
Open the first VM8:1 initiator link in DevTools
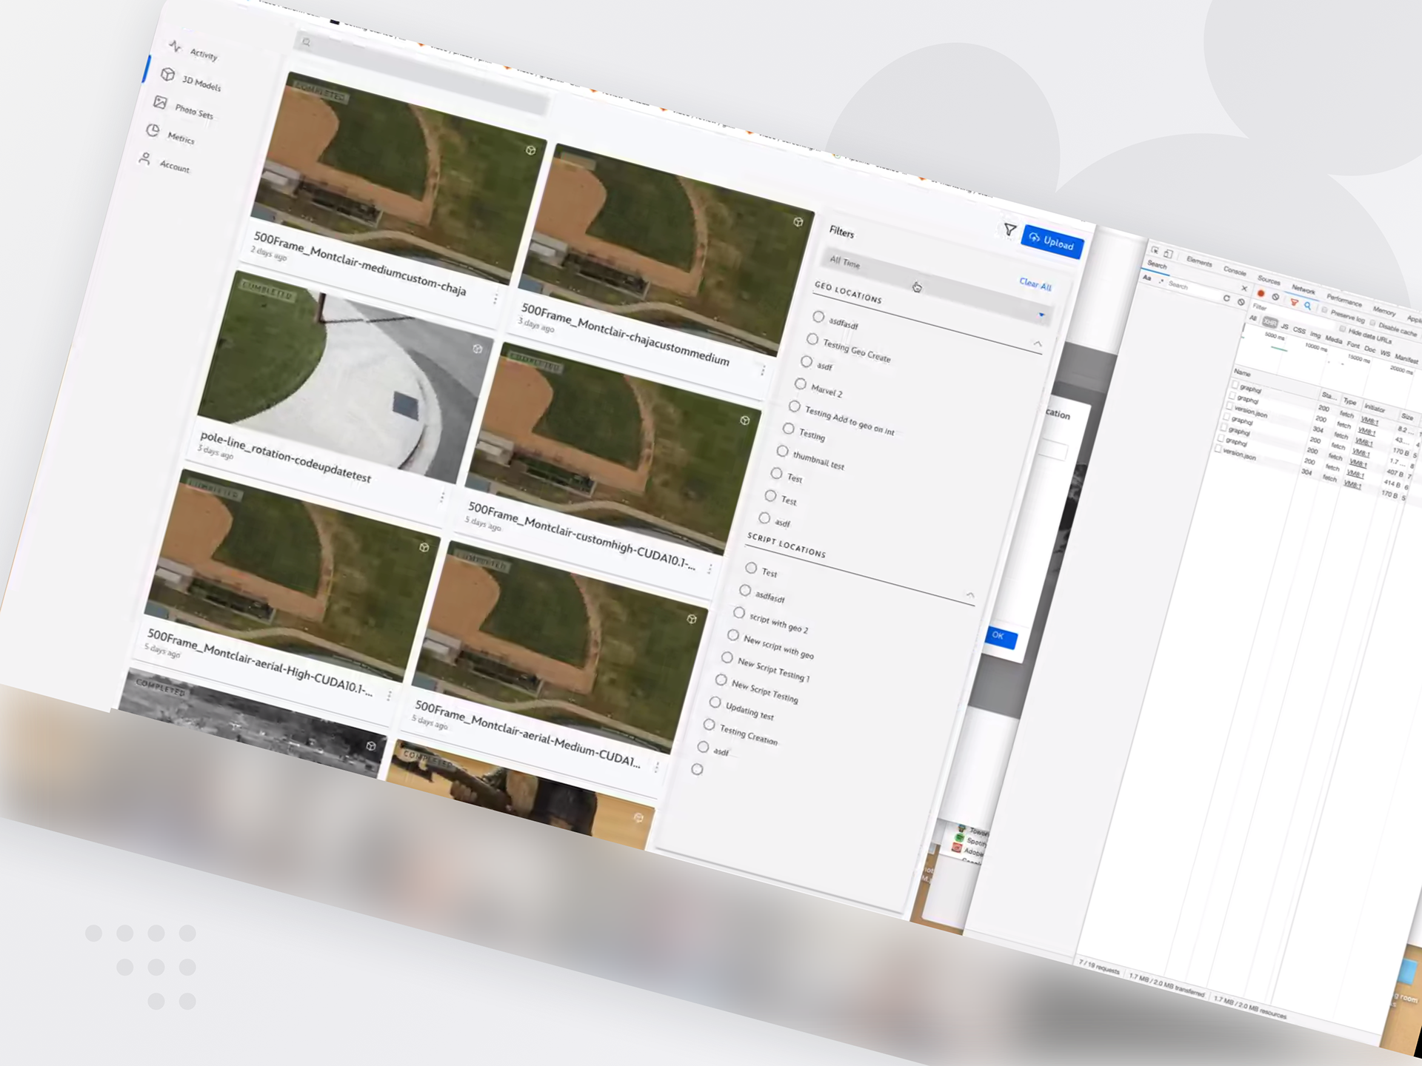(x=1369, y=420)
